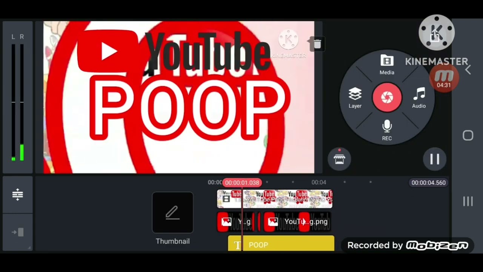Tap the Mobizen recording timer bubble
This screenshot has height=272, width=483.
click(444, 79)
